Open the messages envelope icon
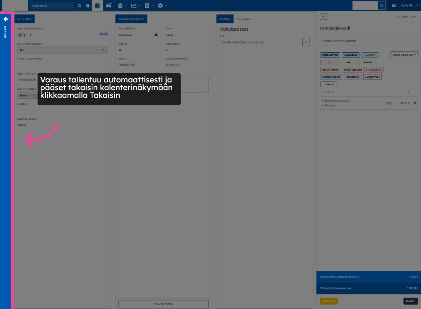The image size is (421, 309). coord(394,5)
